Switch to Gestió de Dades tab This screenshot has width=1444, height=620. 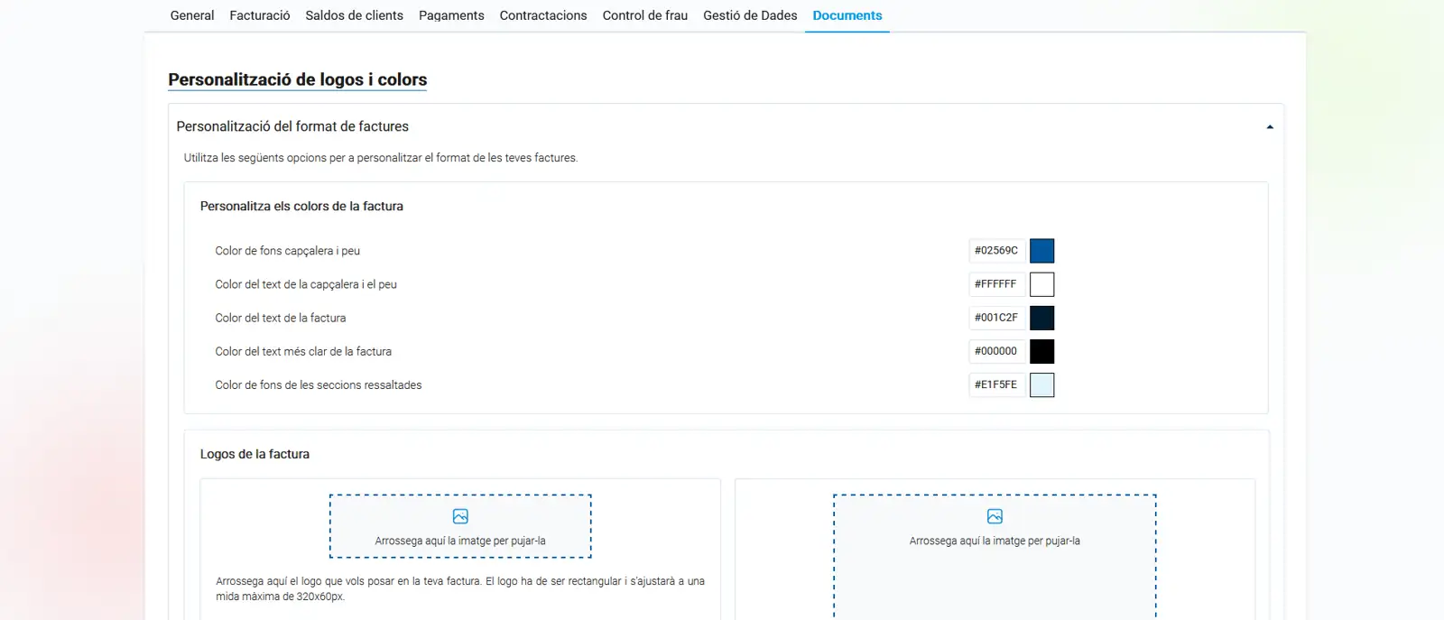[x=750, y=15]
